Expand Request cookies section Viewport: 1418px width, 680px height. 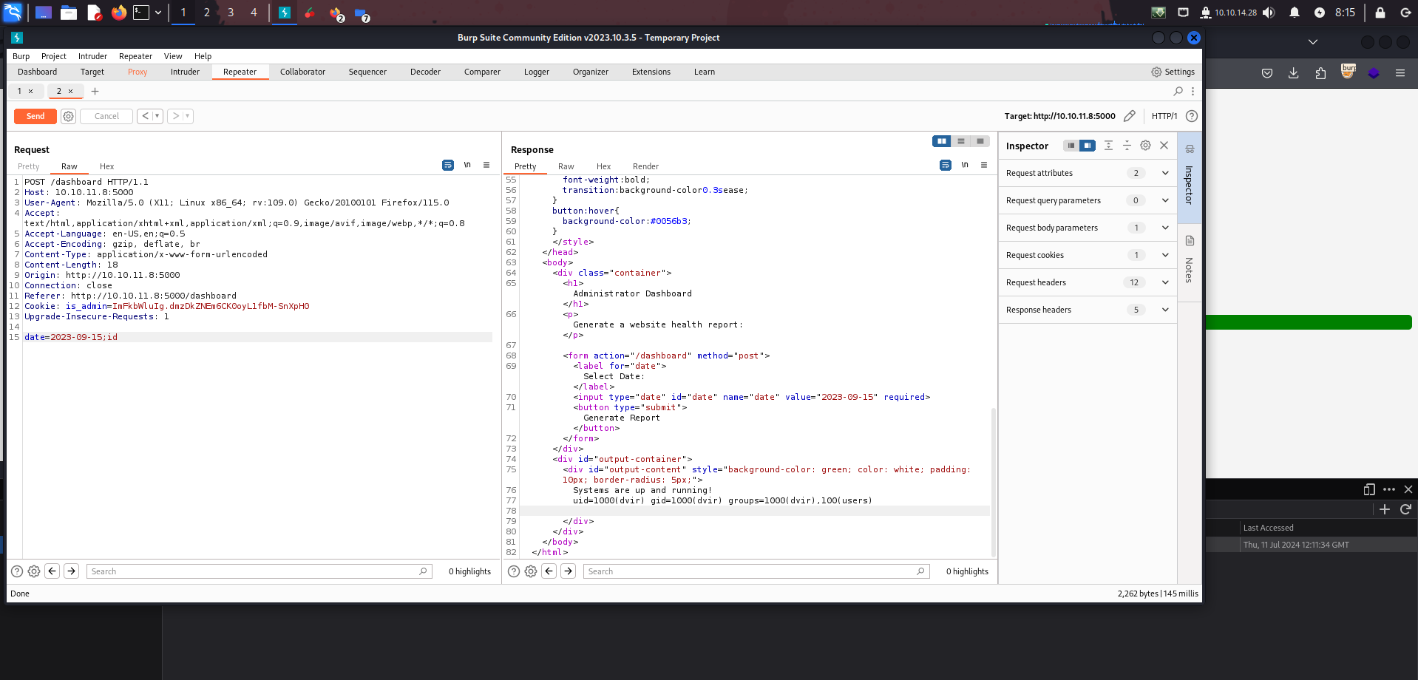click(x=1088, y=255)
